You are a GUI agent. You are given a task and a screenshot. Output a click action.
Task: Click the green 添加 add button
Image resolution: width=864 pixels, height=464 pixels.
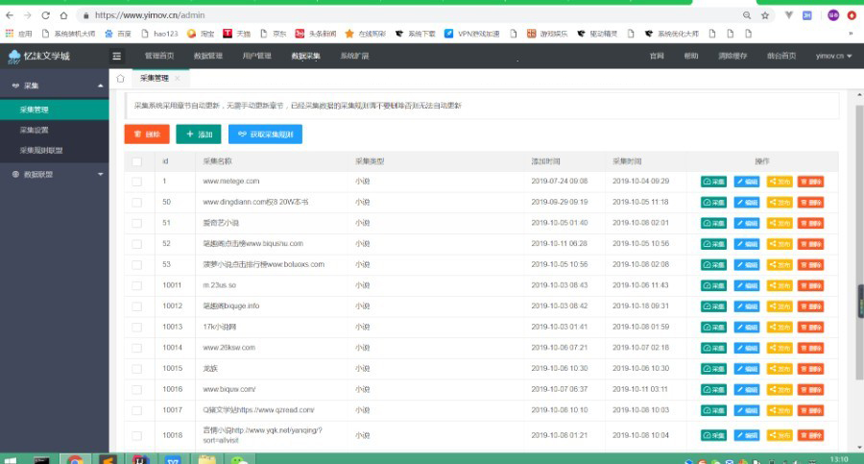198,134
